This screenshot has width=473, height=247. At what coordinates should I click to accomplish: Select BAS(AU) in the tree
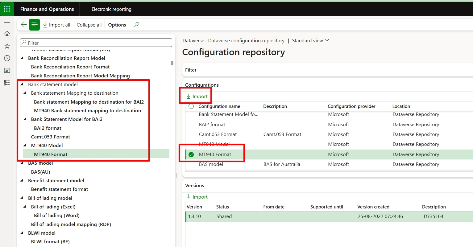coord(40,172)
